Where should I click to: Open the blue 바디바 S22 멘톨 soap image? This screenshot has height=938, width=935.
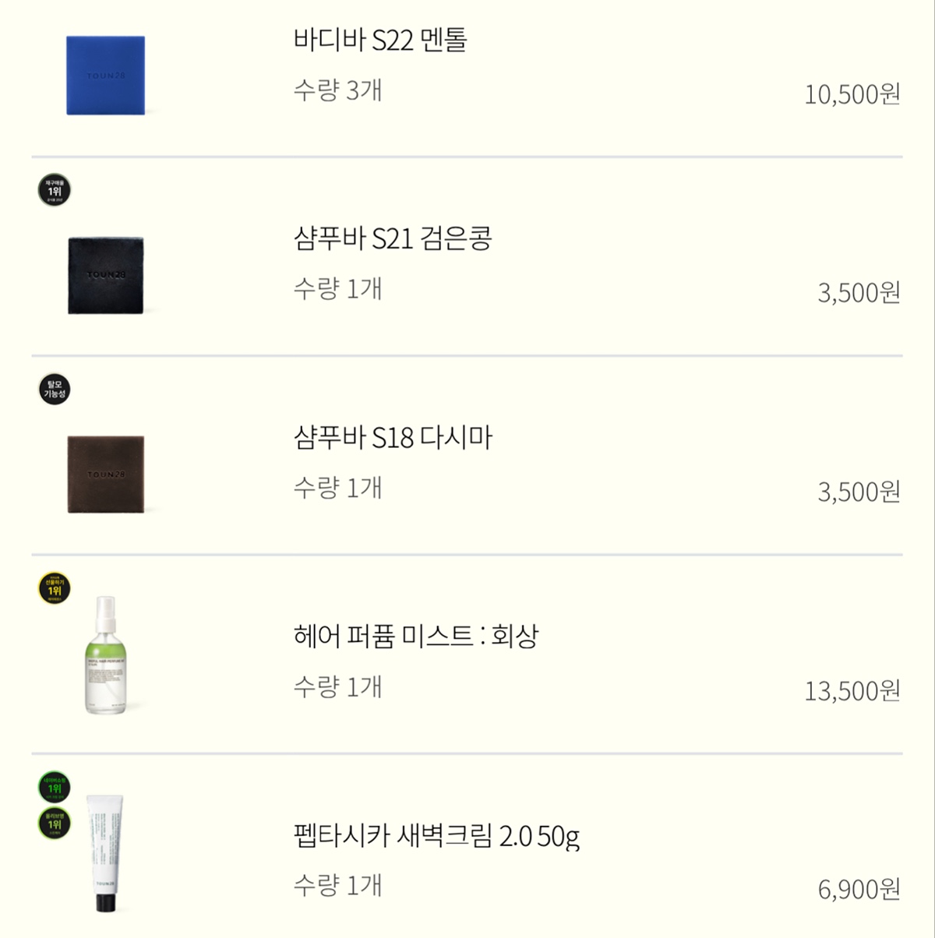(105, 76)
